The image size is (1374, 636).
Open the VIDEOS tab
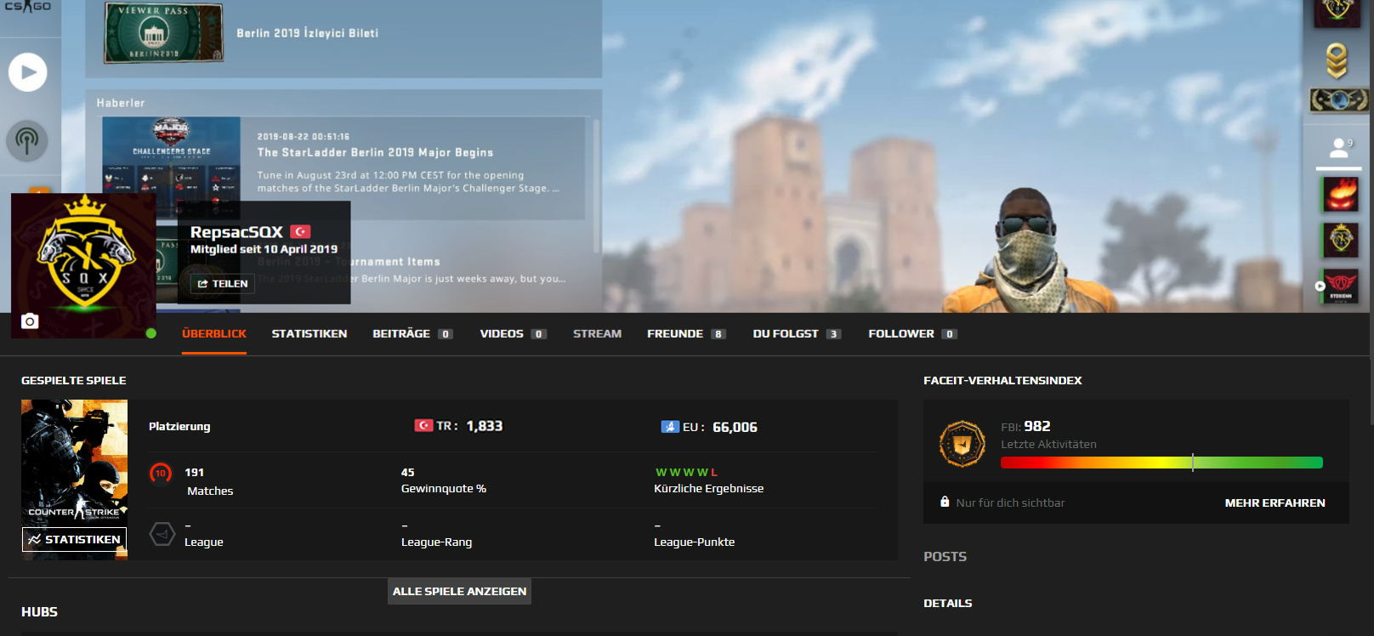pos(513,334)
